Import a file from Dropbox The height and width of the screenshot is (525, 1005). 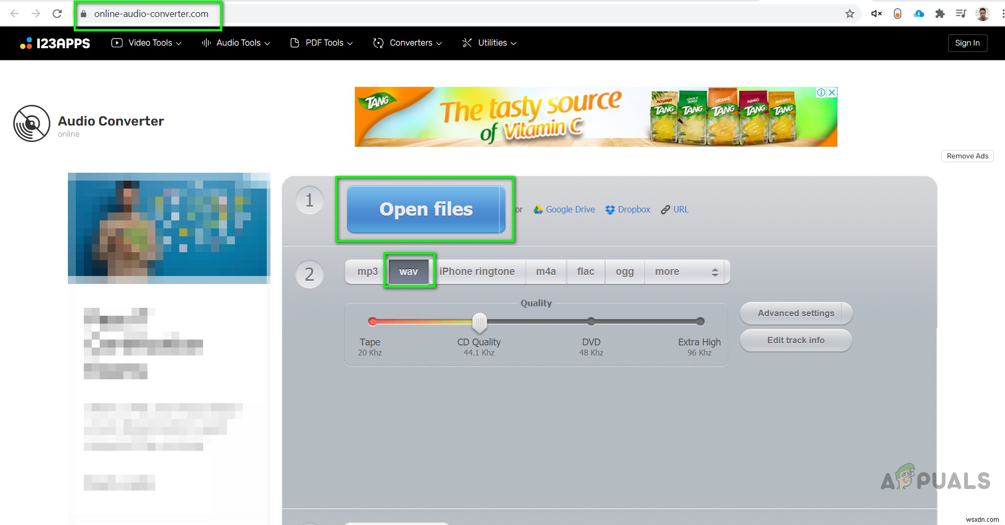click(x=628, y=210)
